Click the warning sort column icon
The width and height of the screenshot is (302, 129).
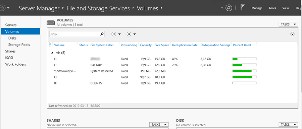point(50,45)
